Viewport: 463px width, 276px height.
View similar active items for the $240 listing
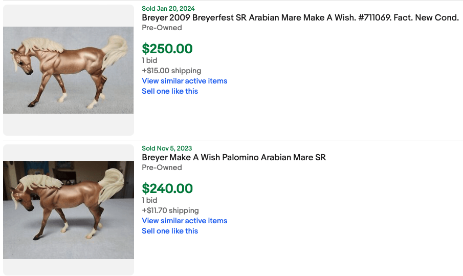point(184,221)
